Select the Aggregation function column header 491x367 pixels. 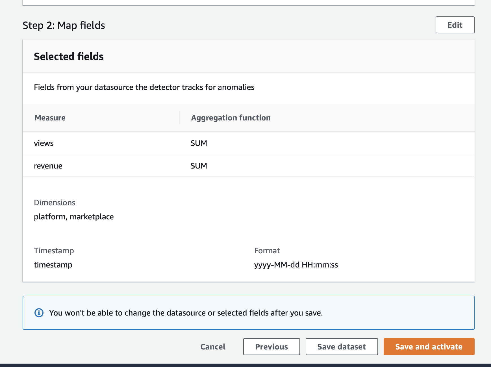(x=231, y=118)
